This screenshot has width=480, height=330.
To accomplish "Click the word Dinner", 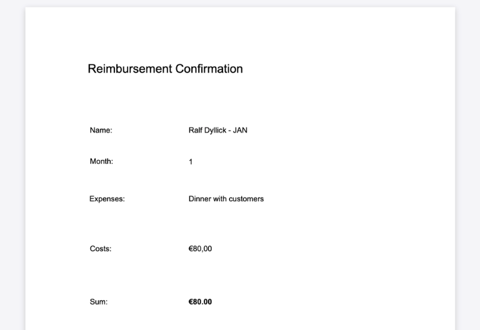I will [x=200, y=199].
